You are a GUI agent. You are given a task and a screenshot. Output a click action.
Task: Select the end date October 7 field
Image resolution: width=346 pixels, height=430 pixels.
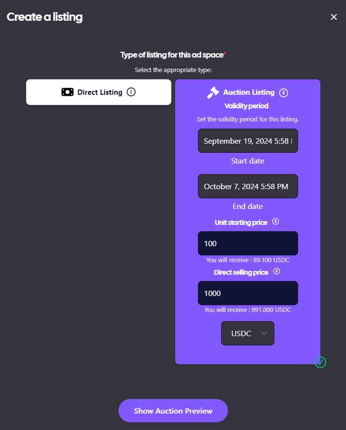click(248, 186)
